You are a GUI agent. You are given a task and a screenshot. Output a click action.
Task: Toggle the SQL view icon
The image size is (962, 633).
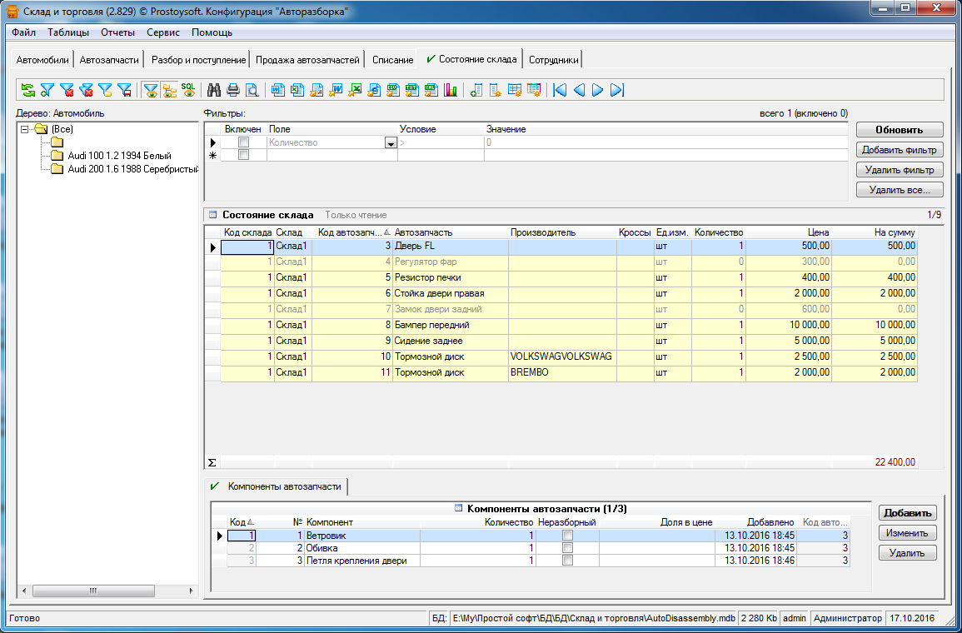[189, 90]
